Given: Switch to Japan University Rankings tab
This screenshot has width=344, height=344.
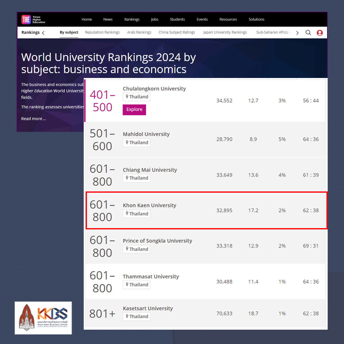Looking at the screenshot, I should [x=225, y=32].
